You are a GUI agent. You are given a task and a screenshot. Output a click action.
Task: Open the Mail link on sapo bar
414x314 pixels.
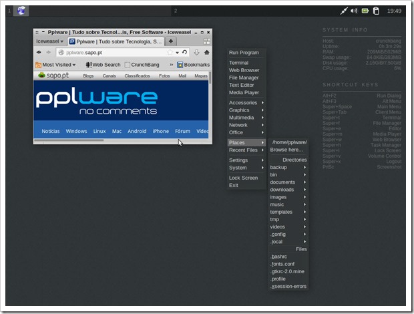pyautogui.click(x=182, y=75)
